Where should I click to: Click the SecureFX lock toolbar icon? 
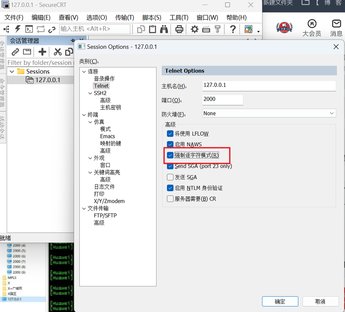248,29
